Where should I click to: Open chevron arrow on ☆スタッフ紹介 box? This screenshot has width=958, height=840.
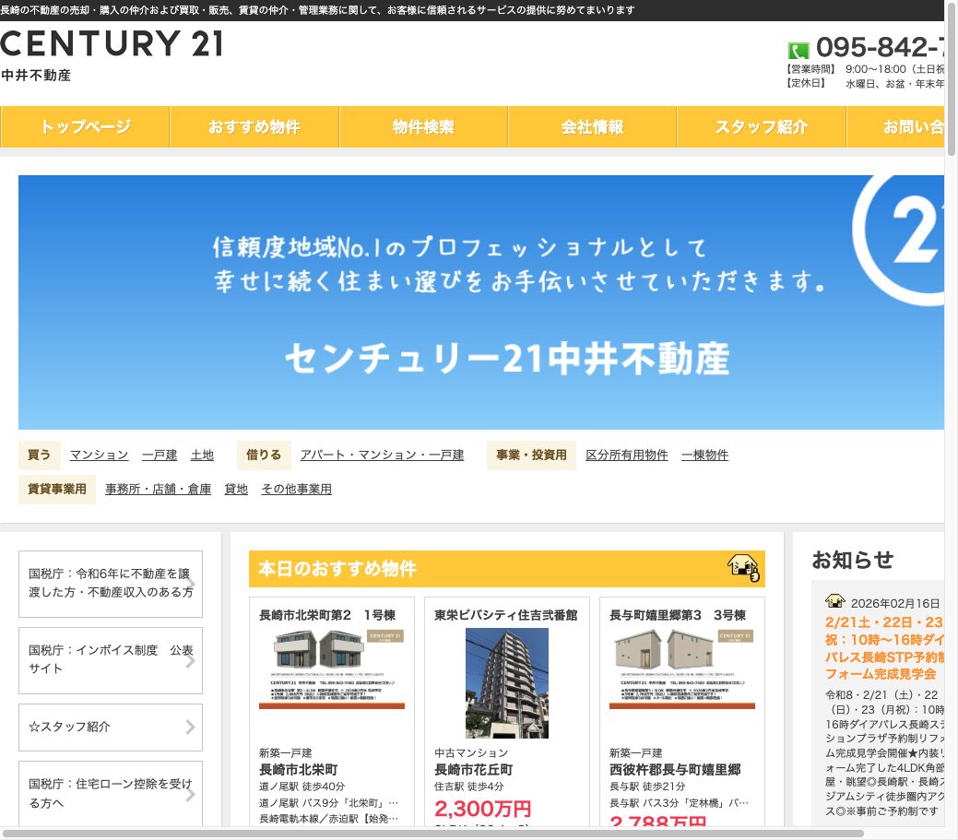click(x=190, y=727)
